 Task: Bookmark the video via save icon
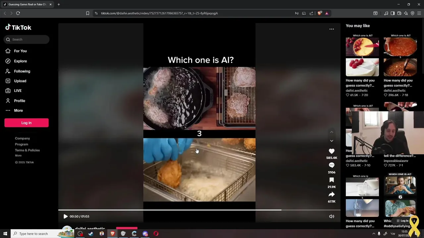point(332,180)
